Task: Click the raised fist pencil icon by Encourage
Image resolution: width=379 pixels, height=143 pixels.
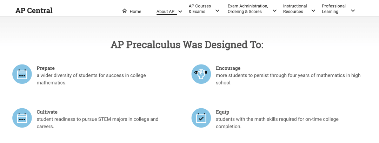Action: pos(201,74)
